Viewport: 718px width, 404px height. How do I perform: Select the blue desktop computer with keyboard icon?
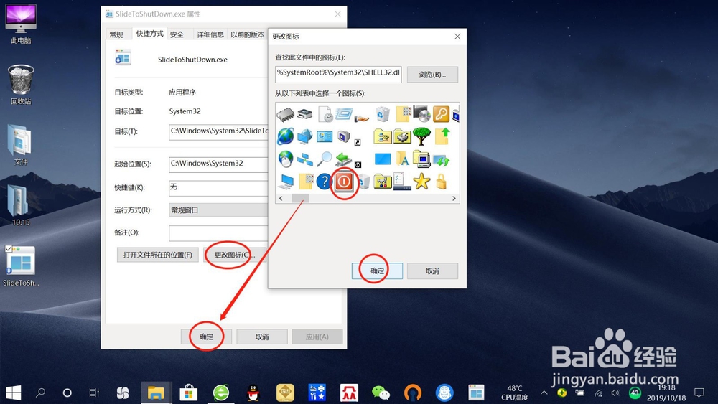(286, 182)
